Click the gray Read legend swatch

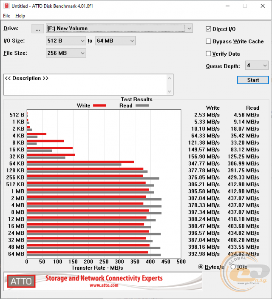142,105
